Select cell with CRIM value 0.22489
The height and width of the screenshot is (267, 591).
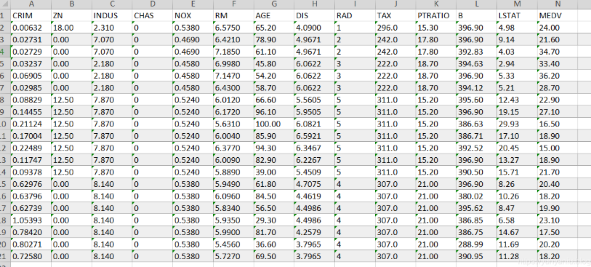[31, 148]
